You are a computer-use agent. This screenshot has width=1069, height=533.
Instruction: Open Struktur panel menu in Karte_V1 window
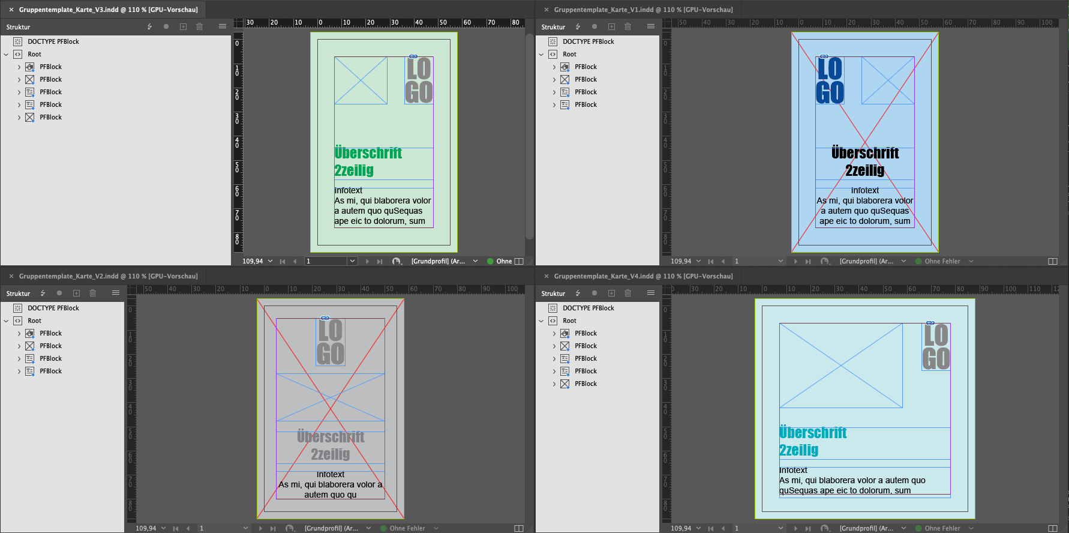pyautogui.click(x=650, y=26)
